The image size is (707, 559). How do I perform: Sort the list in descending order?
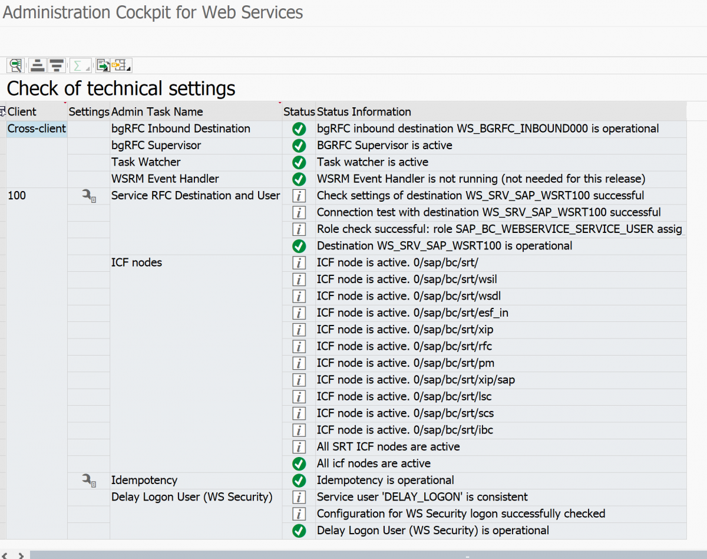tap(57, 65)
